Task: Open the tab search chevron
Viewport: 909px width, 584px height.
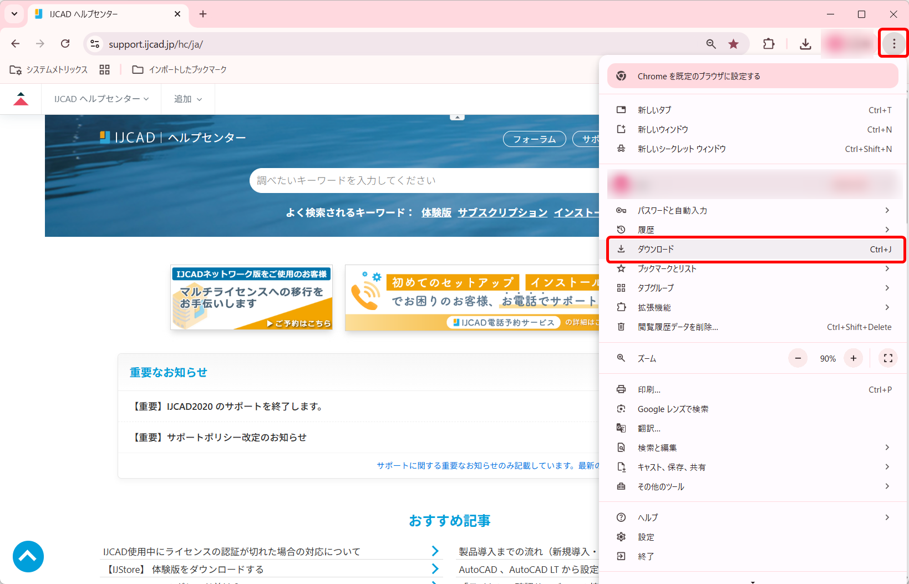Action: click(x=14, y=14)
